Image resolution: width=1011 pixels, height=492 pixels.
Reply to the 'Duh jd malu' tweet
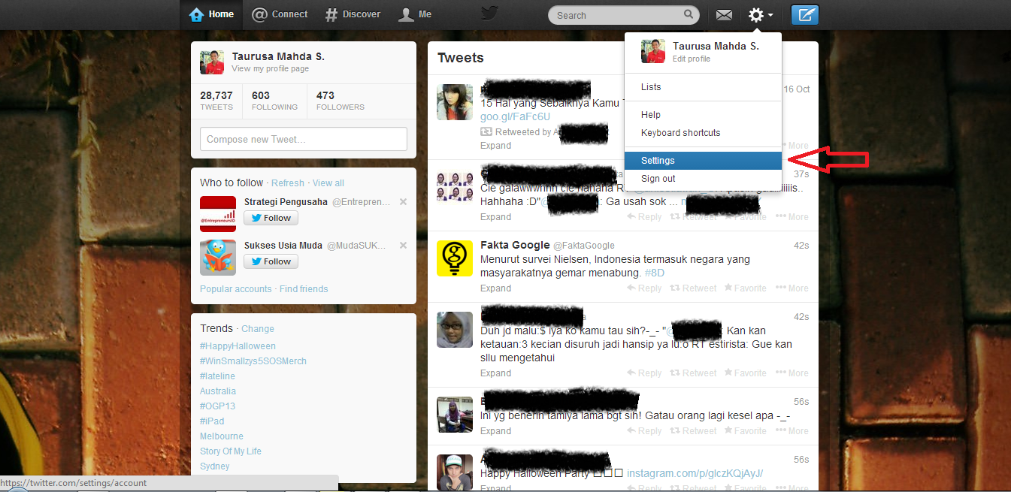(x=644, y=373)
